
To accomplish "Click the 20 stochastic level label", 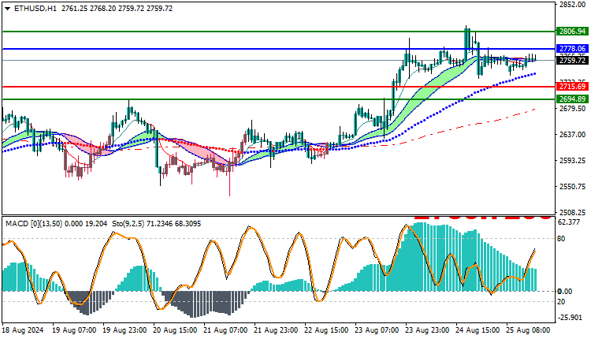I will click(x=561, y=302).
